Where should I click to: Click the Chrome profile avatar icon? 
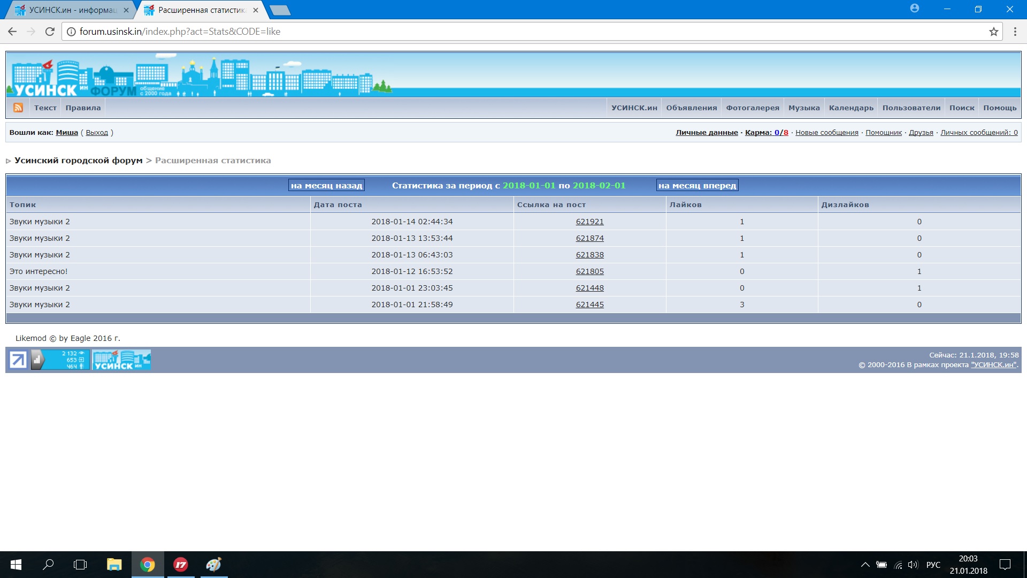click(x=914, y=9)
